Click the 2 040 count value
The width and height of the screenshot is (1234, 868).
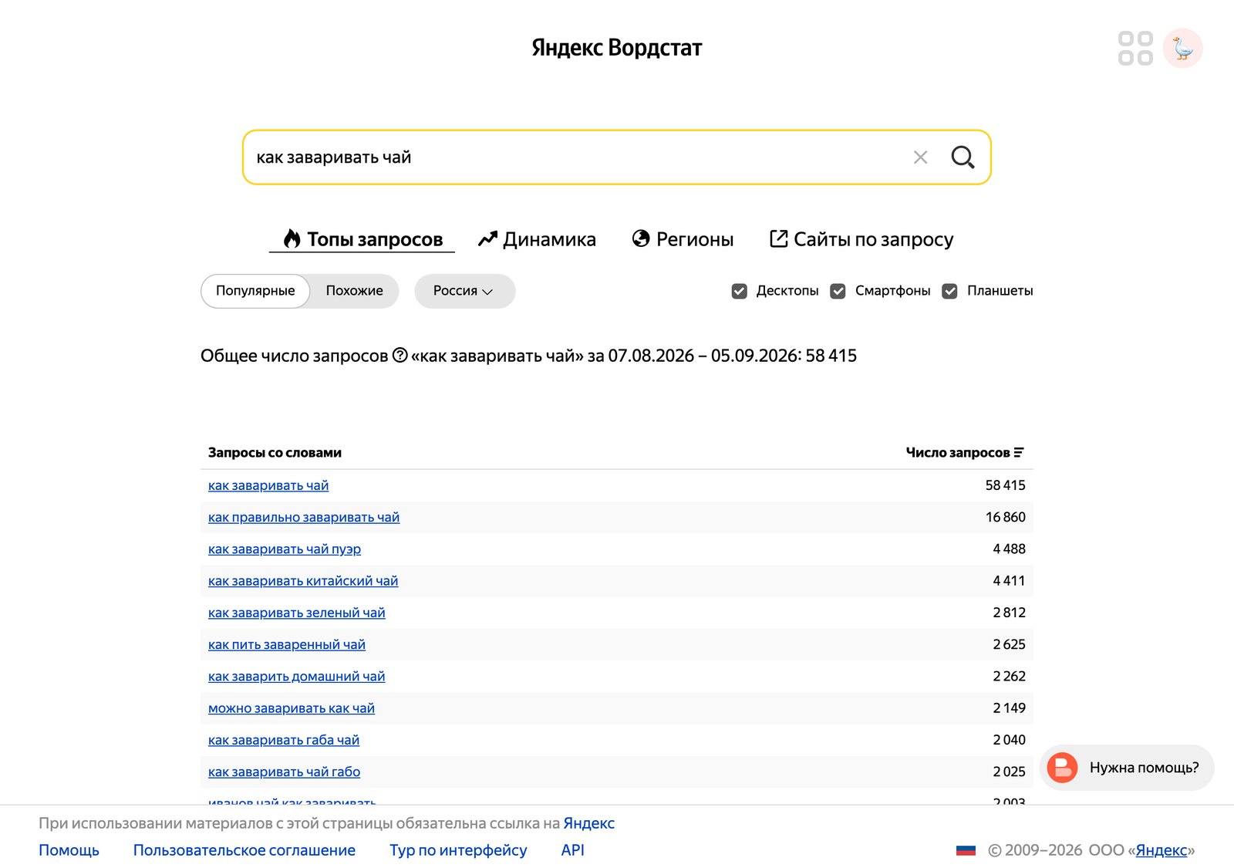[1010, 740]
